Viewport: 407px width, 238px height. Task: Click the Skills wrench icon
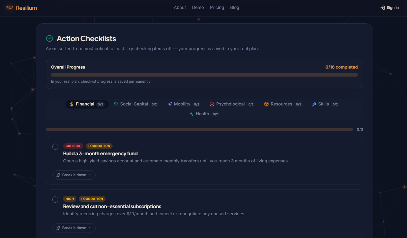coord(314,104)
